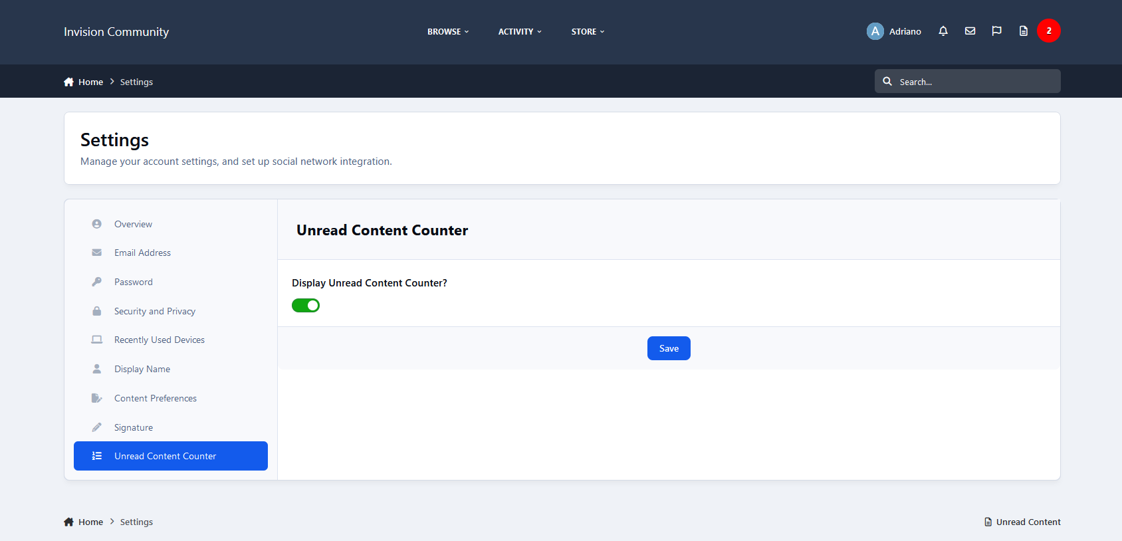Click the Overview user circle icon

(97, 224)
